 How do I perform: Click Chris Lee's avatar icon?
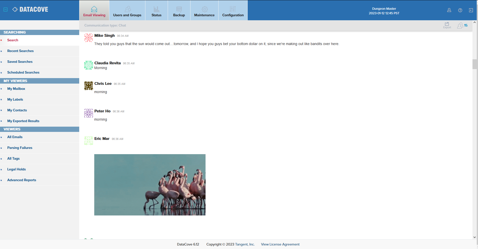pos(88,86)
